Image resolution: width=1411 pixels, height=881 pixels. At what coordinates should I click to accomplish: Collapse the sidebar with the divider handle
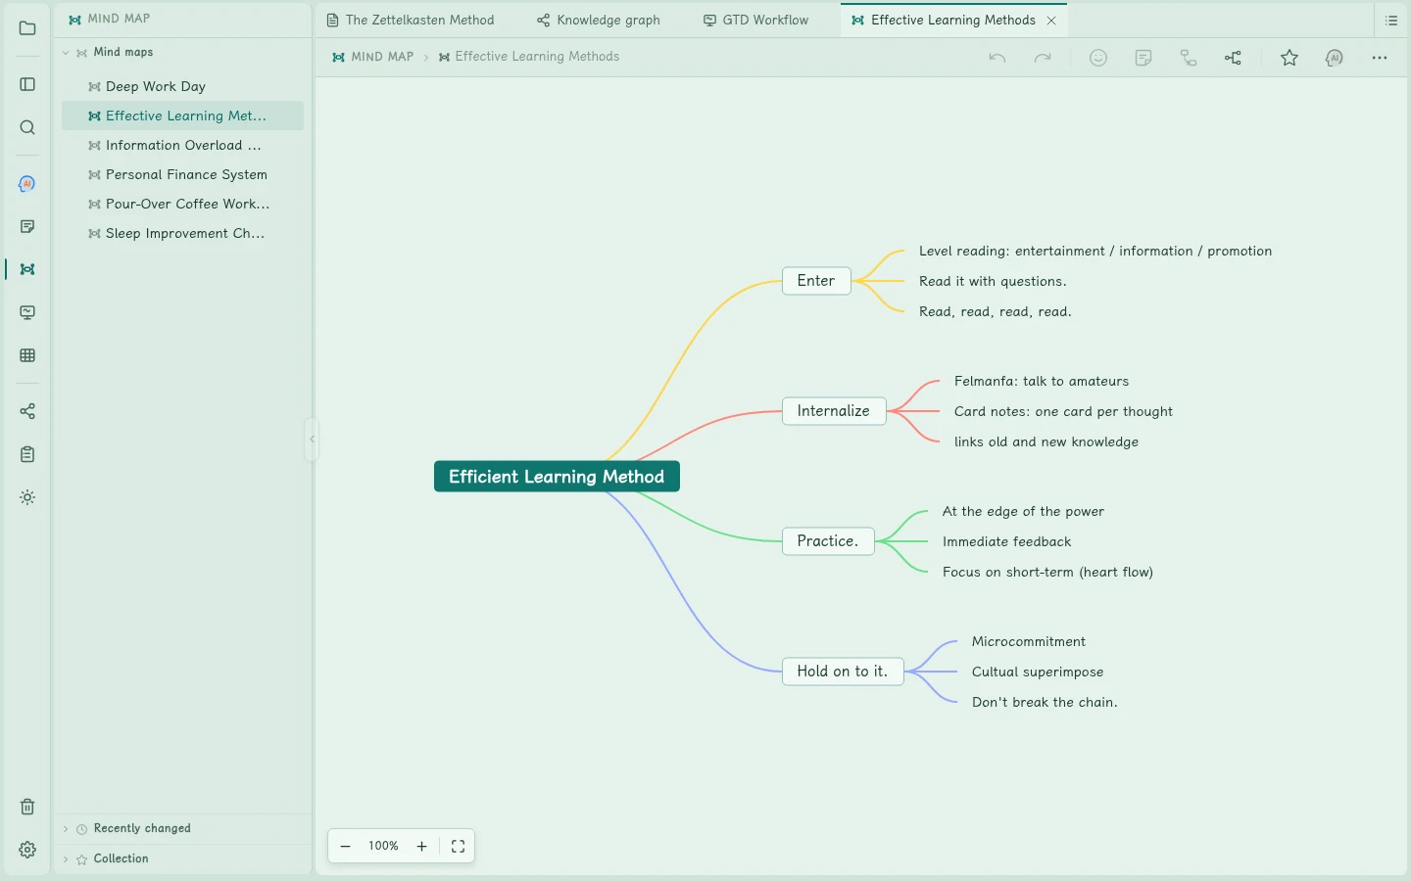coord(312,440)
